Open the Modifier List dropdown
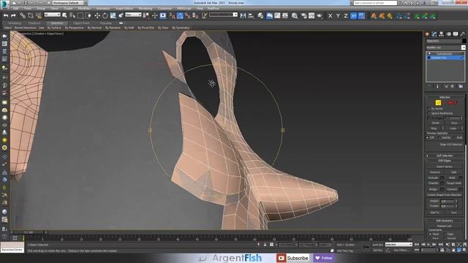 (445, 47)
